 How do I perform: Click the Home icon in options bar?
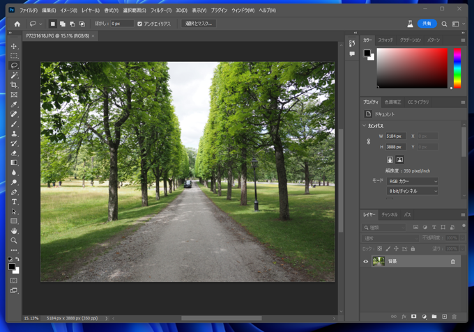click(17, 24)
